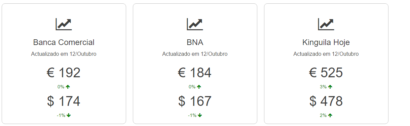
Task: Click the down arrow under BNA $ 167
Action: coord(200,115)
